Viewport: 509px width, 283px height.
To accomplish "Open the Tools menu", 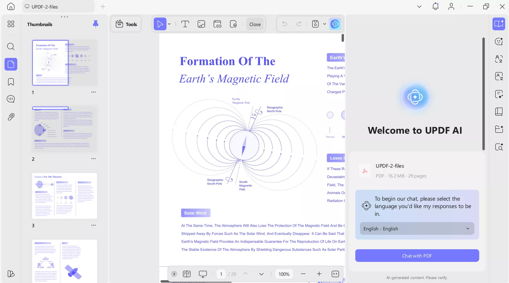I will 126,24.
